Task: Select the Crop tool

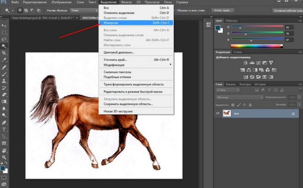Action: click(x=4, y=53)
